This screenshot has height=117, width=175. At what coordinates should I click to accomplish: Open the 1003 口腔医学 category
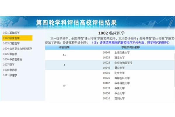11,43
